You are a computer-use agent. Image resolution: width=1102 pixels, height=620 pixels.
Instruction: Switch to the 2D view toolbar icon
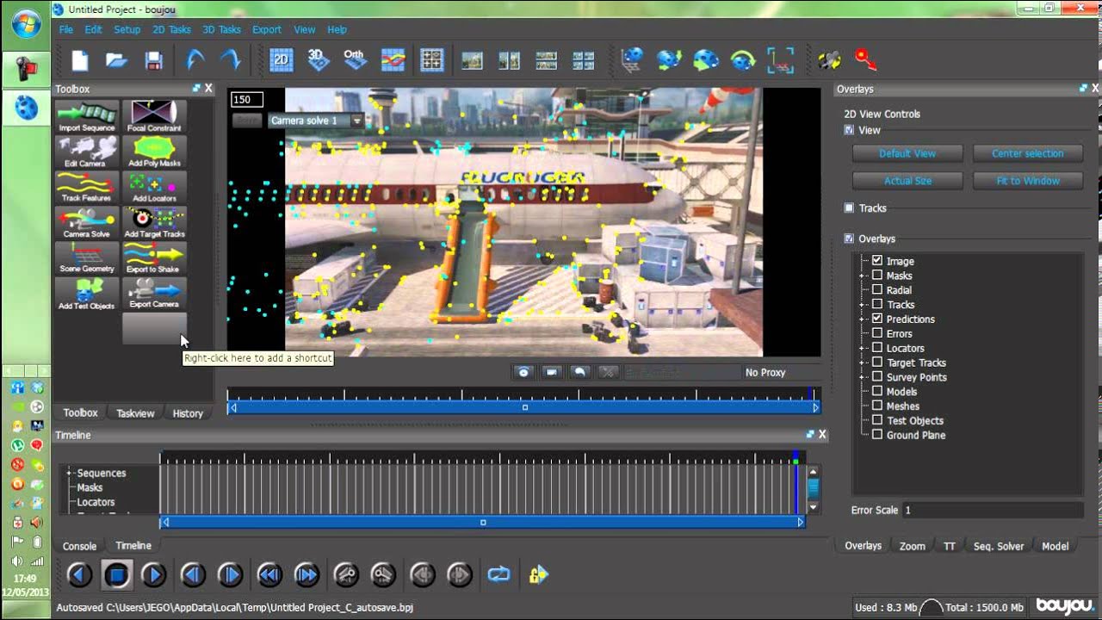click(282, 59)
